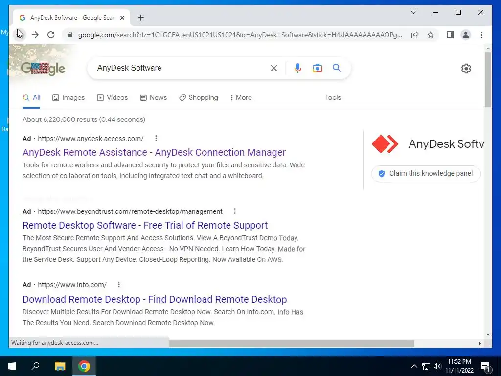This screenshot has width=501, height=376.
Task: Click the www.info.com URL text
Action: (x=72, y=285)
